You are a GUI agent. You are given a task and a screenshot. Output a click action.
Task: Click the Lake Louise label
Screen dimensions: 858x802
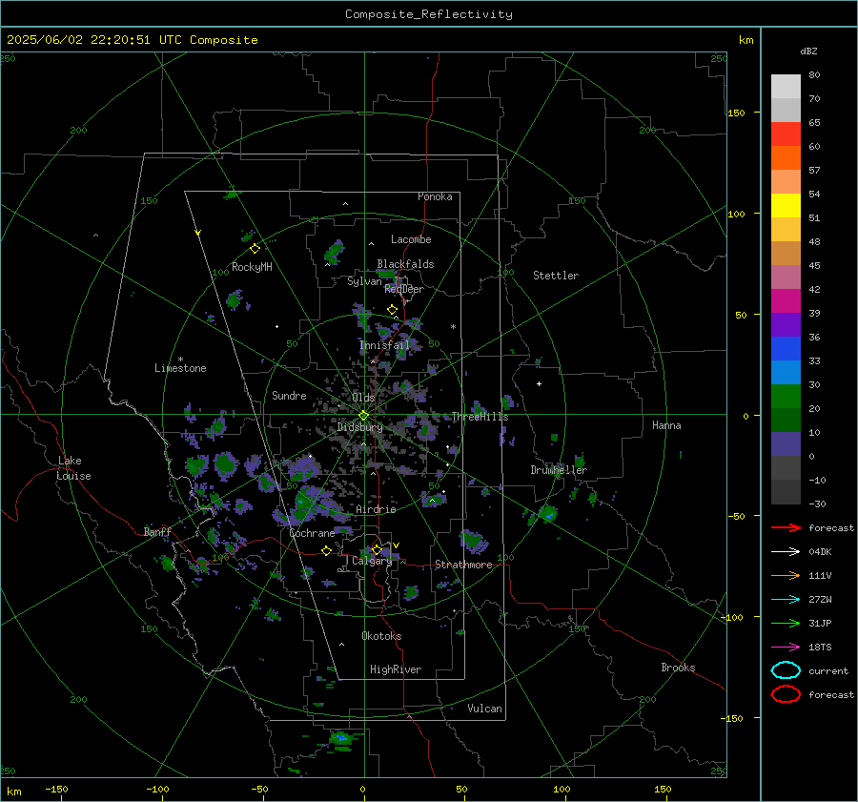point(73,468)
